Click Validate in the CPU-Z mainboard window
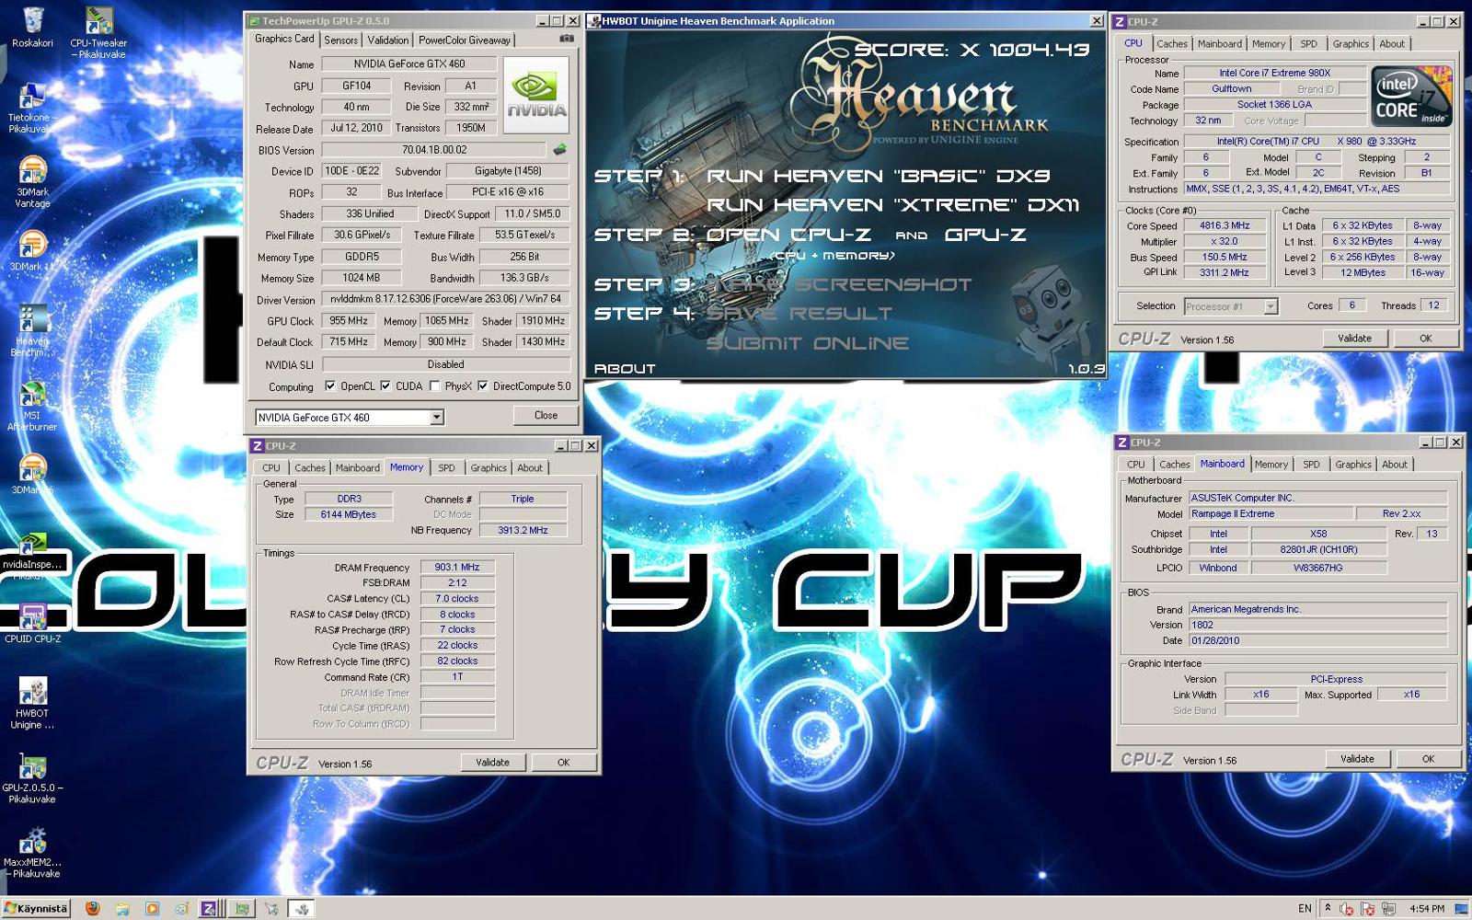 coord(1357,759)
